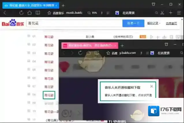Go forward in the y.baidu.com window
The image size is (184, 123).
pos(72,53)
